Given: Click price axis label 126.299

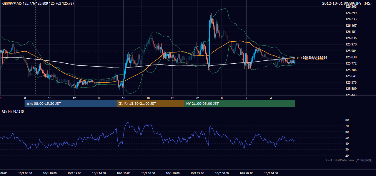Looking at the screenshot, I should [x=351, y=13].
